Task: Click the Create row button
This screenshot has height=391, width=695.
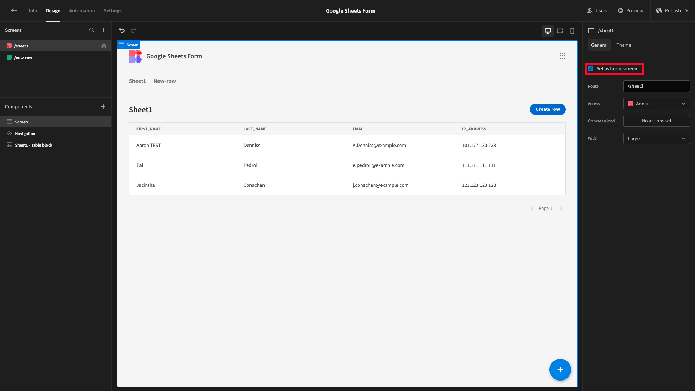Action: 547,109
